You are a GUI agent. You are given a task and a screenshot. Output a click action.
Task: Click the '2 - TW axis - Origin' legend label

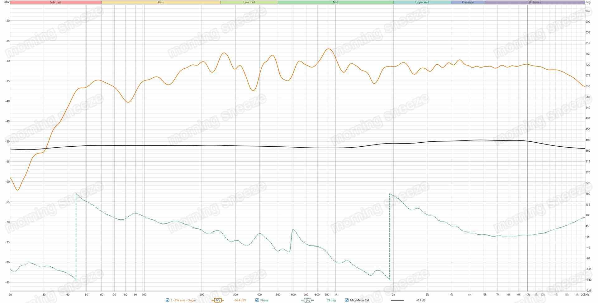(x=183, y=300)
